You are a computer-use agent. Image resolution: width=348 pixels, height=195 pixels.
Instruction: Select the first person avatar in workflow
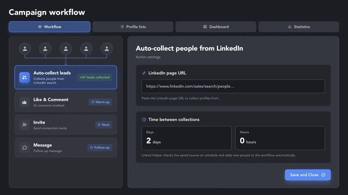pyautogui.click(x=25, y=49)
